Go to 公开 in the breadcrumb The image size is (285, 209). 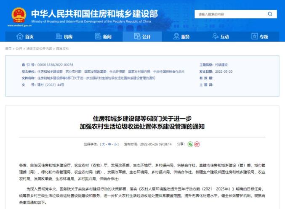click(x=19, y=49)
